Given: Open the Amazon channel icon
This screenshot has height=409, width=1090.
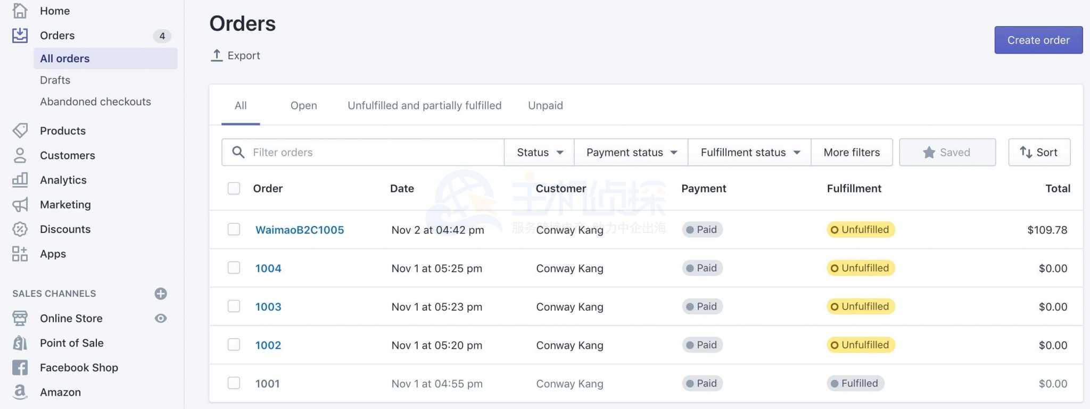Looking at the screenshot, I should (20, 392).
